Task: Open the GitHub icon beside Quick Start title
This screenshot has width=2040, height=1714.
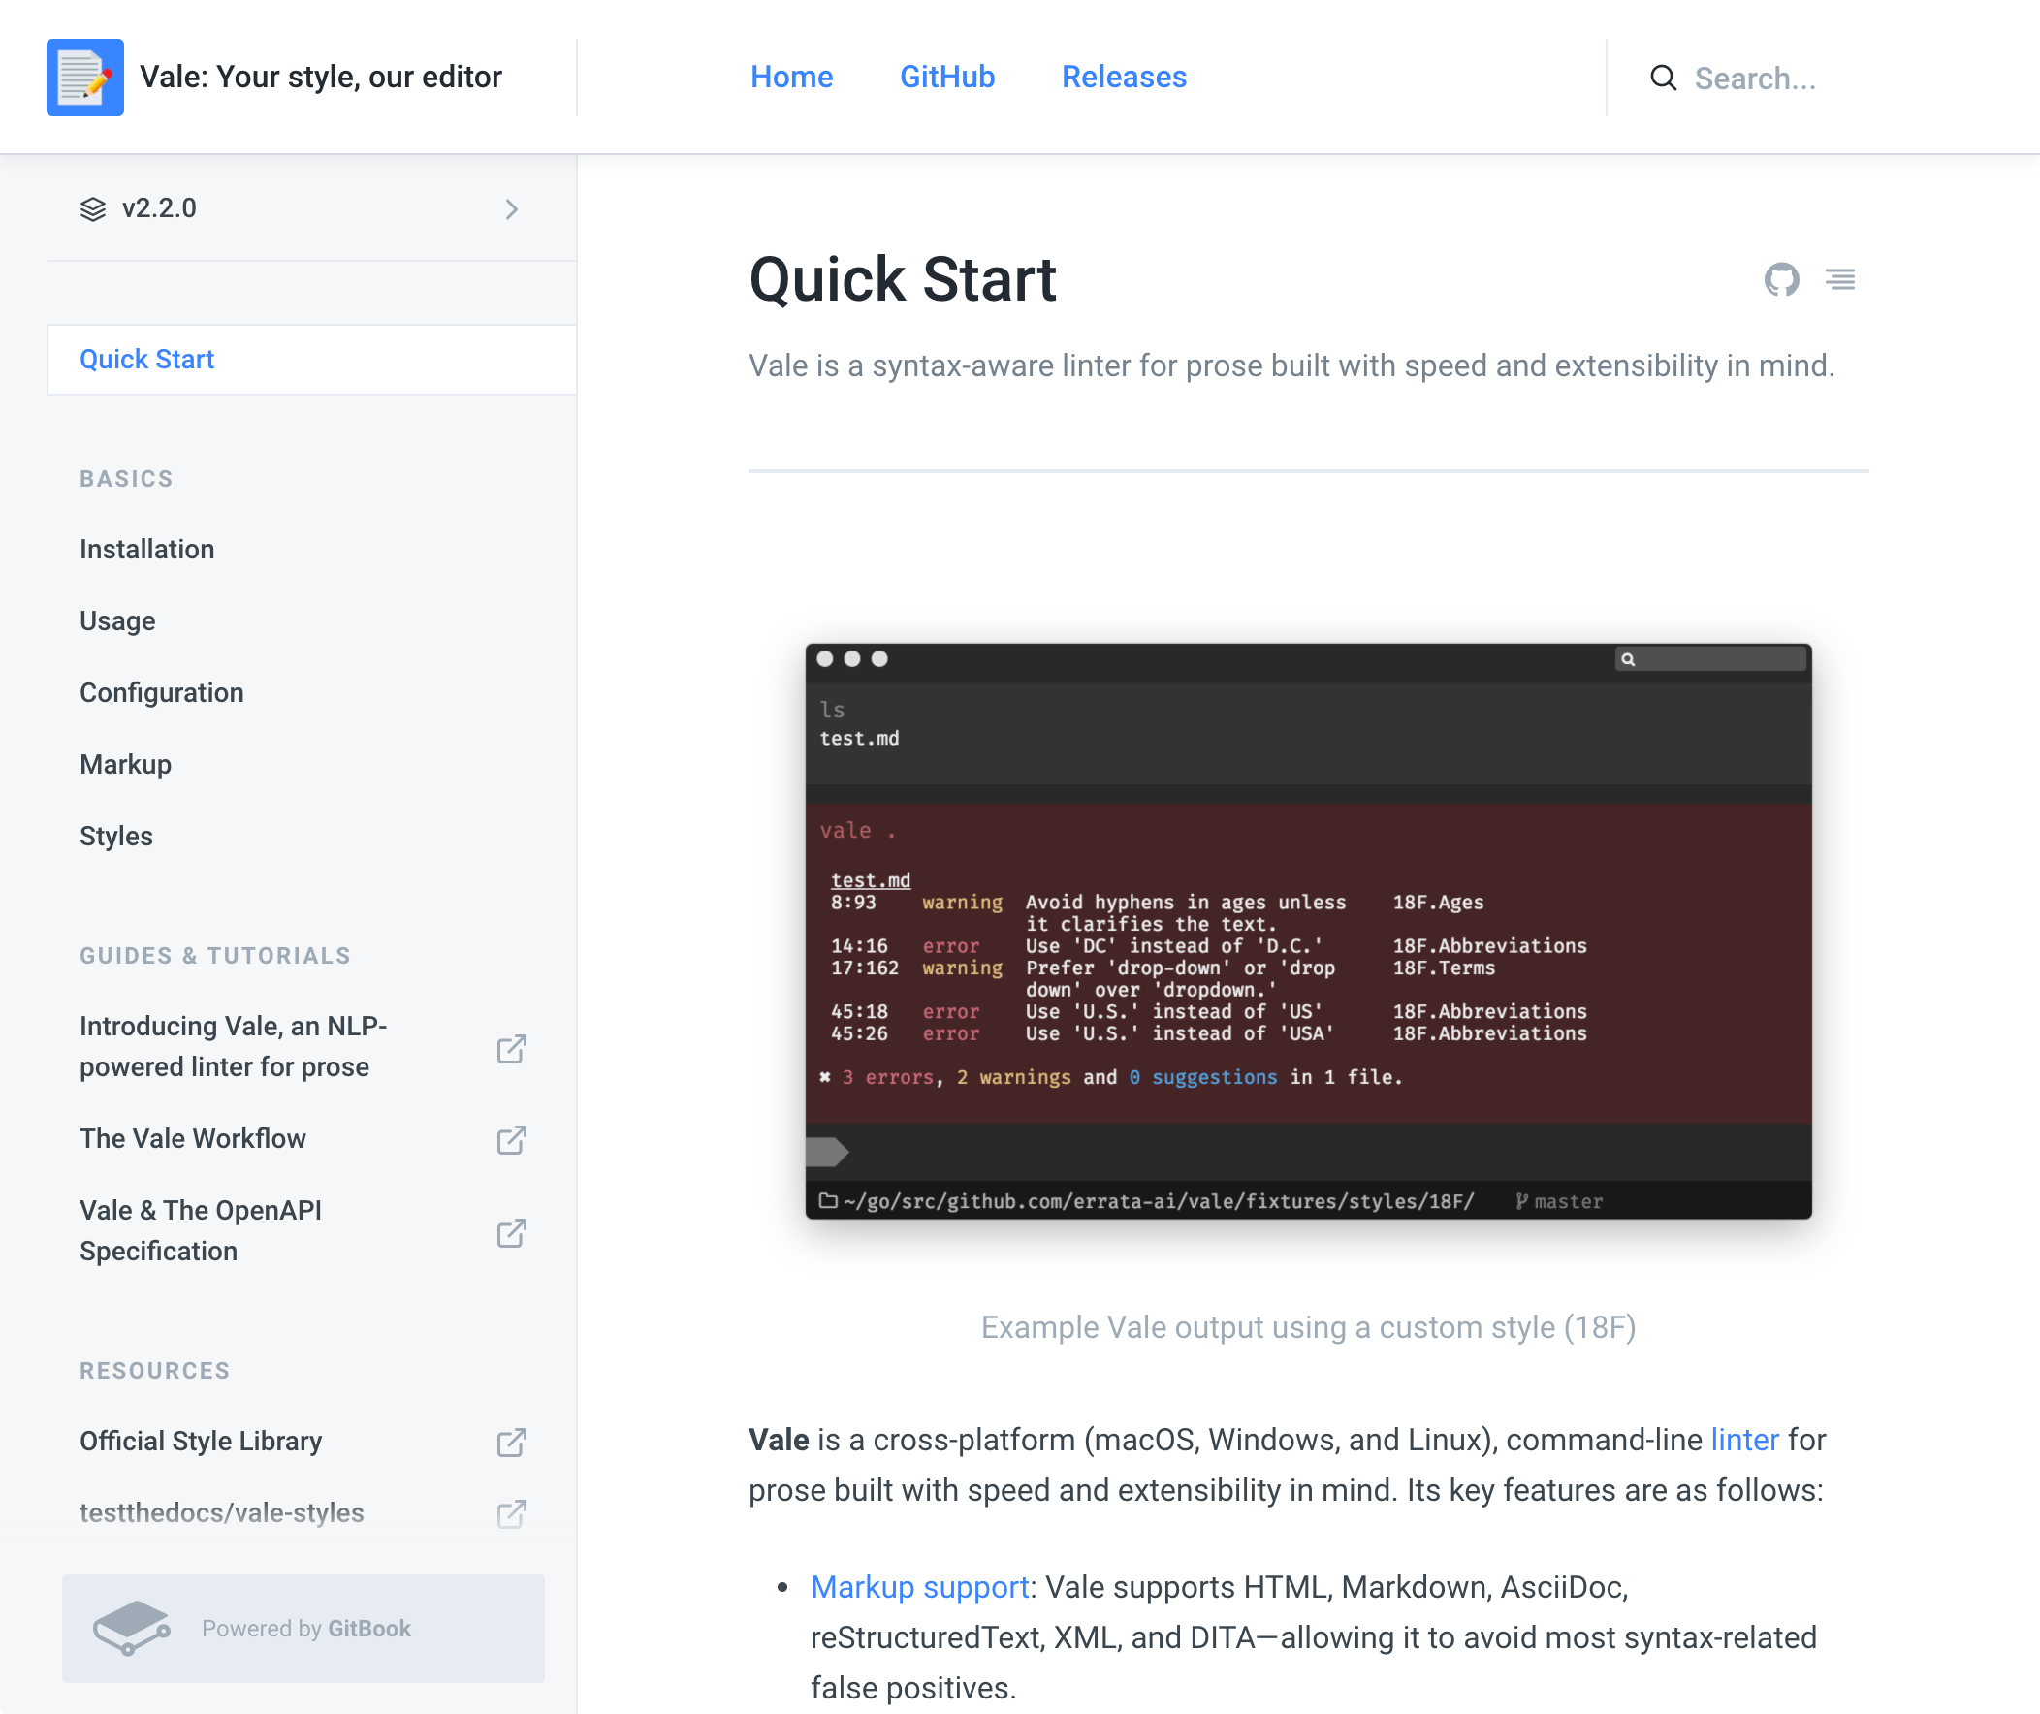Action: (1781, 280)
